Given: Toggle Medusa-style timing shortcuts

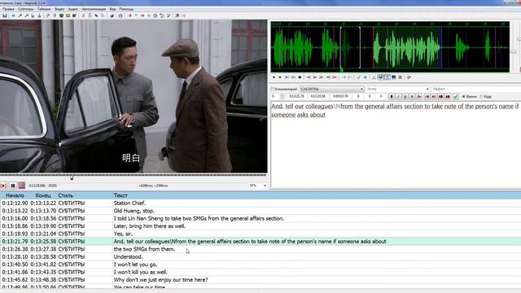Looking at the screenshot, I should [x=401, y=77].
